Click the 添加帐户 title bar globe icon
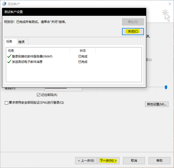Viewport: 174px width, 168px height. (x=4, y=4)
